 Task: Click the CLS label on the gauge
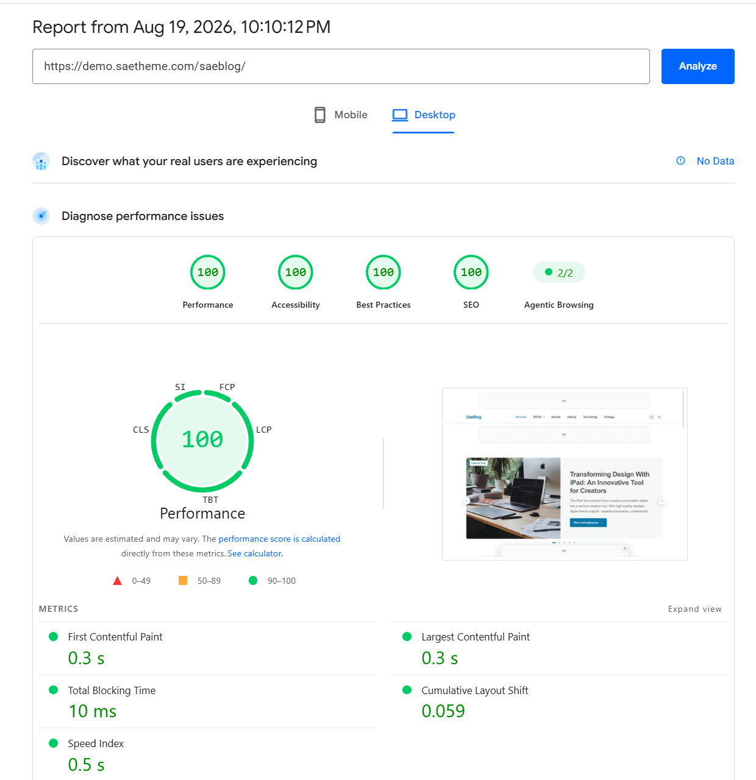(141, 430)
